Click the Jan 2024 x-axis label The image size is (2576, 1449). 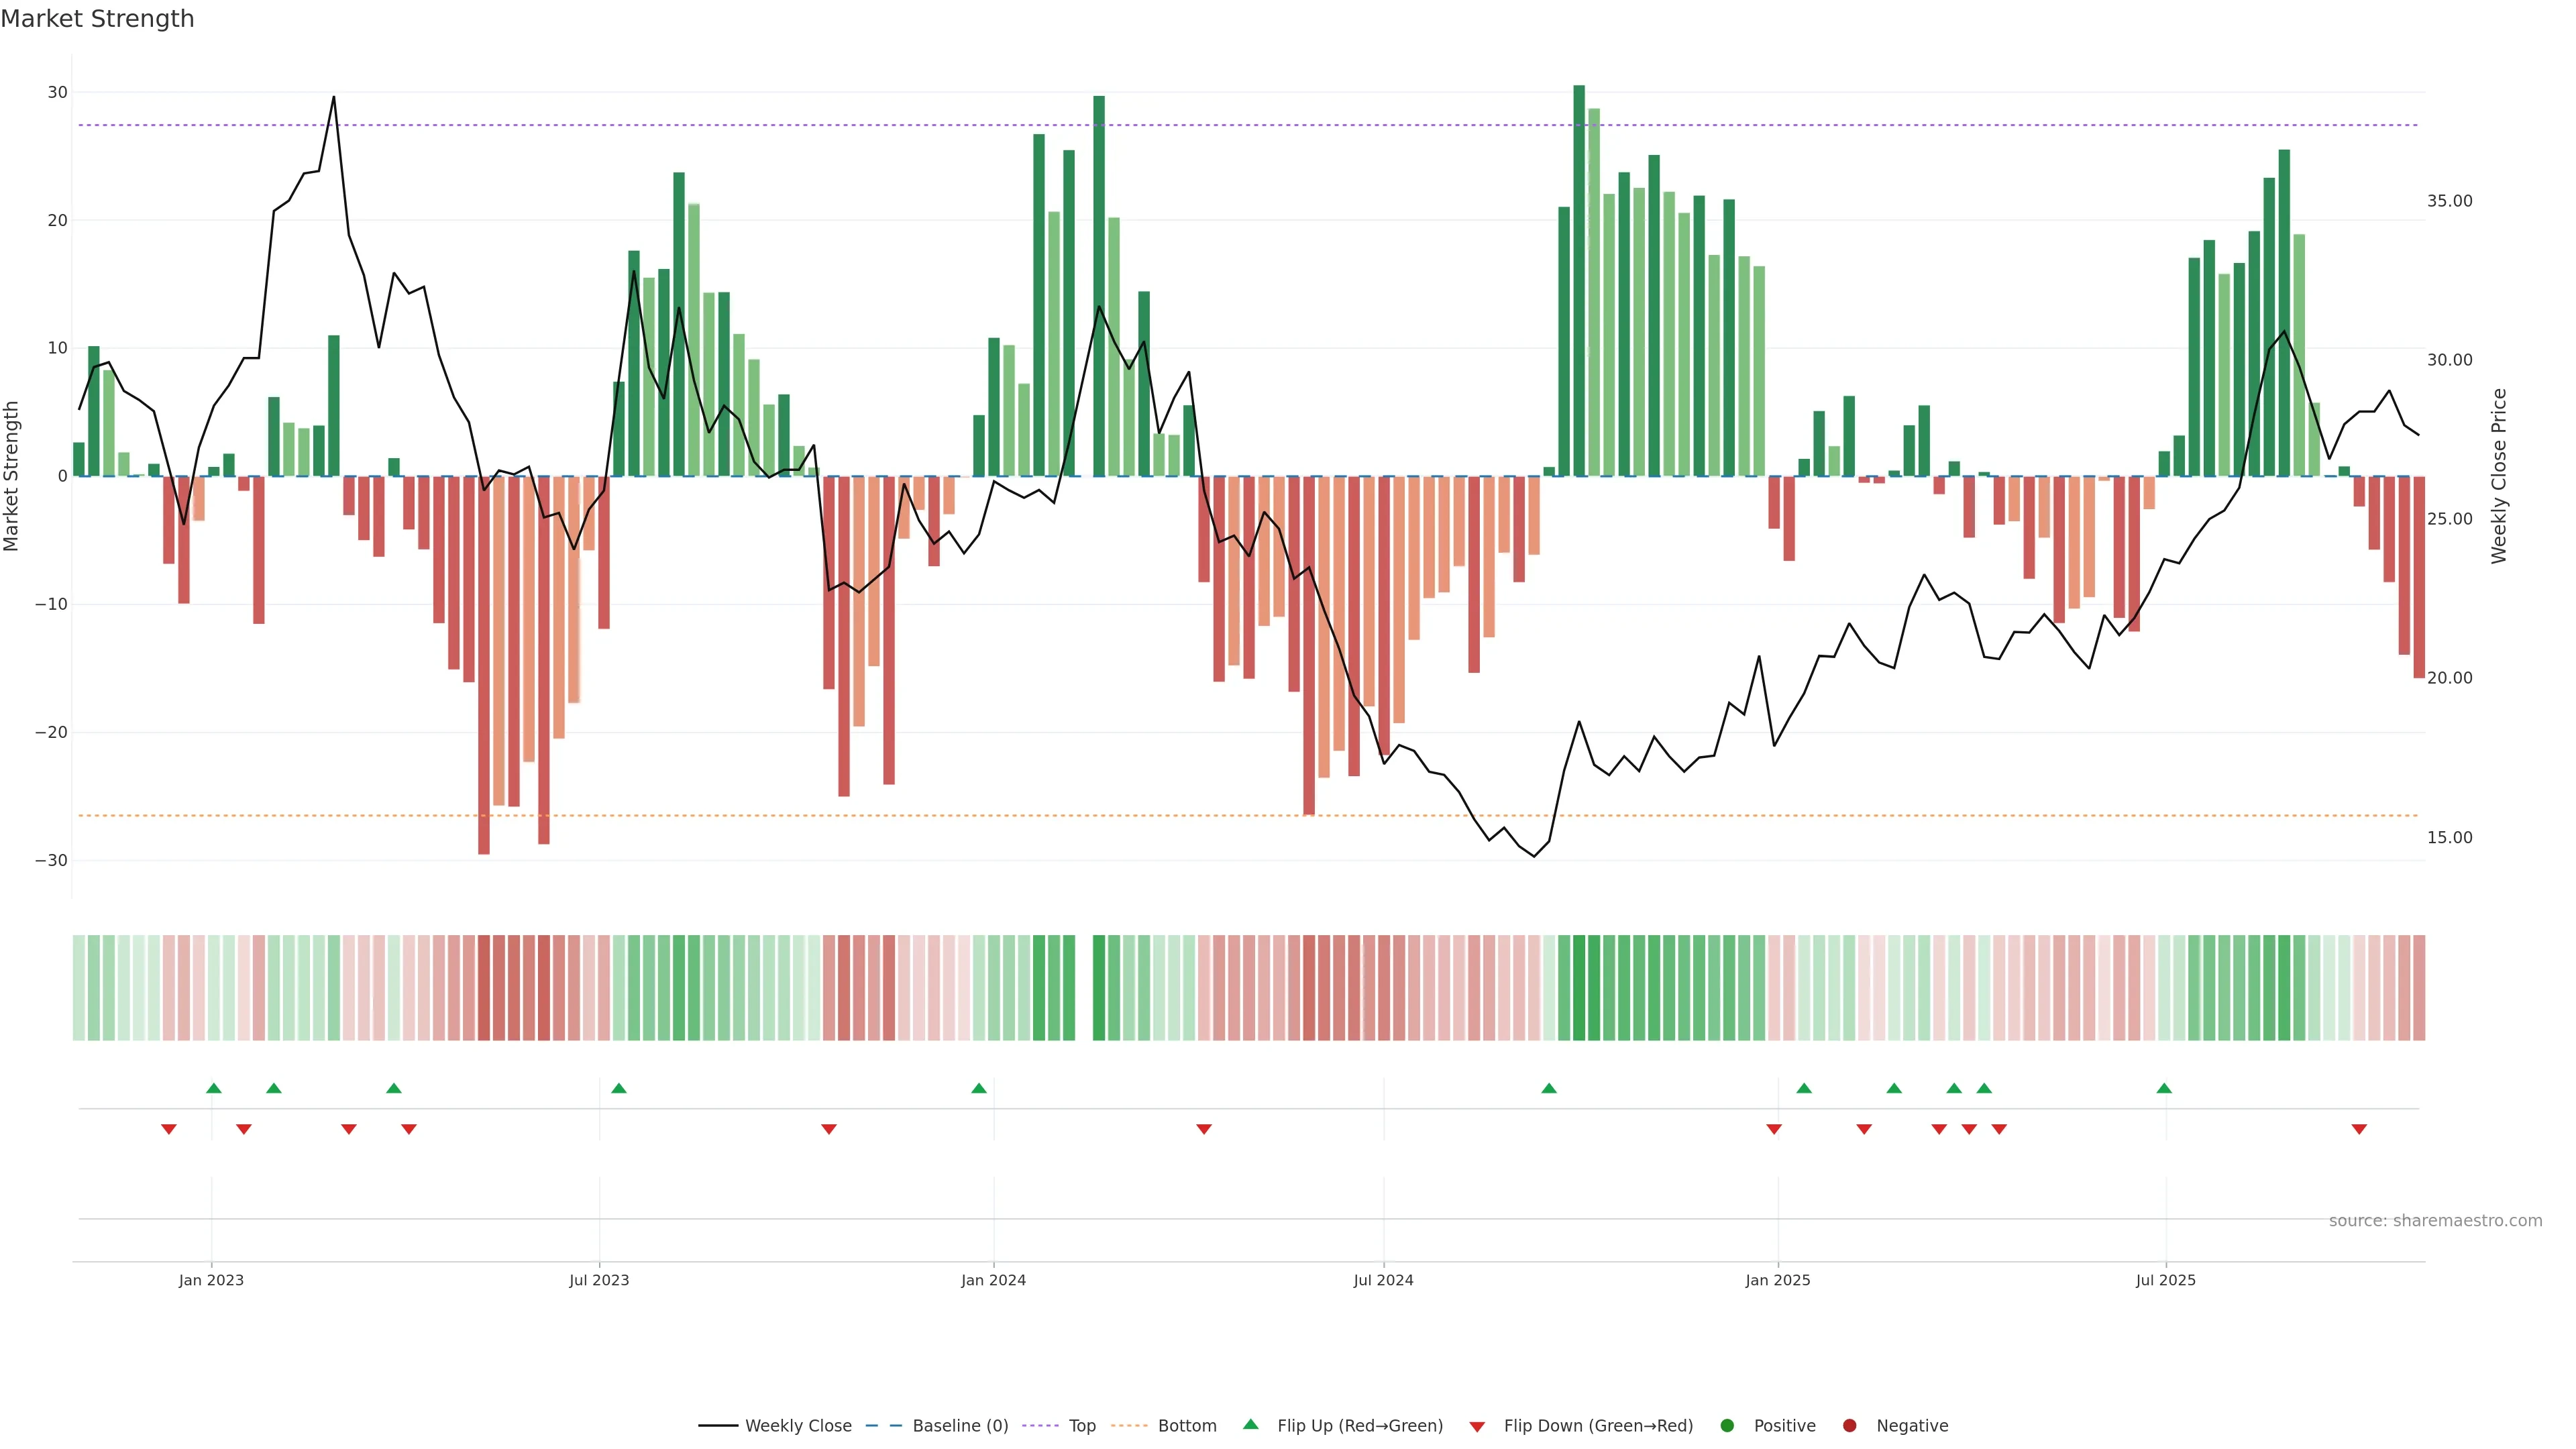993,1280
